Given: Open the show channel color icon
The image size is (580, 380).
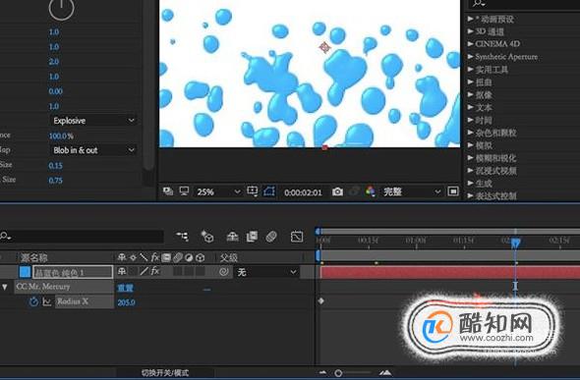Looking at the screenshot, I should click(371, 191).
